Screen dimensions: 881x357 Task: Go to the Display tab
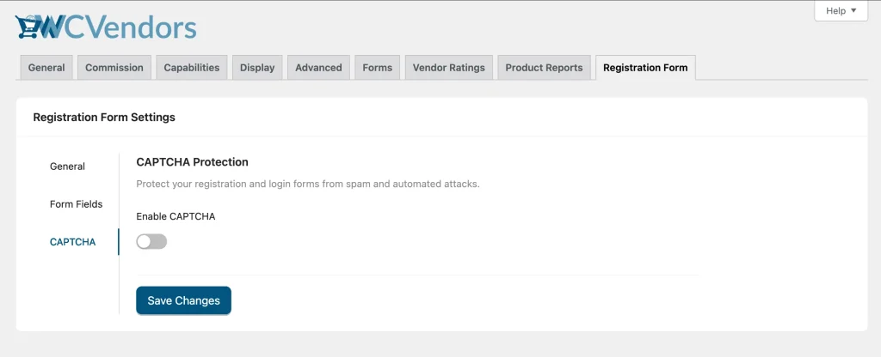pos(257,68)
